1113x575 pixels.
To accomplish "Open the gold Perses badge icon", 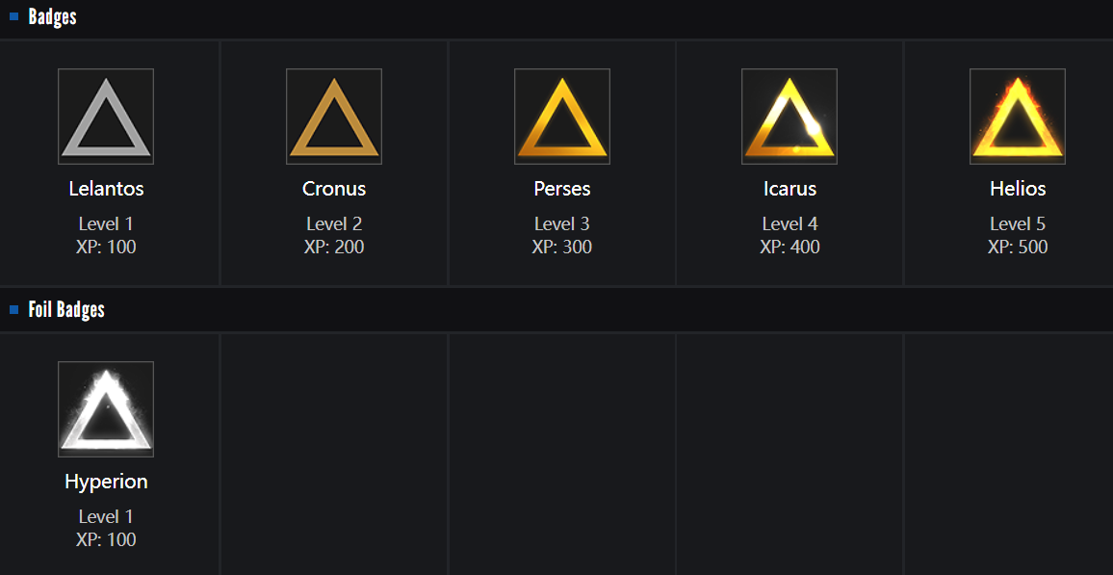I will click(562, 117).
